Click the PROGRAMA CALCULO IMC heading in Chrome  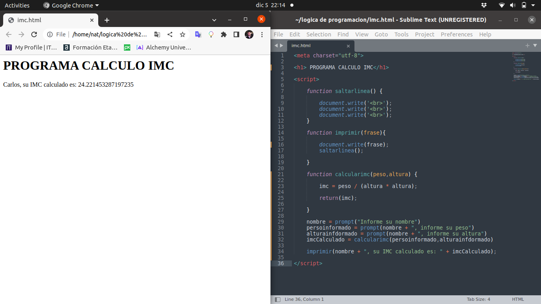tap(89, 65)
